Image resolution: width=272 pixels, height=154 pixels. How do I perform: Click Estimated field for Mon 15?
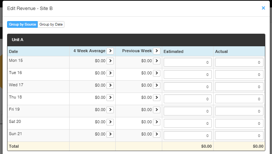[188, 62]
